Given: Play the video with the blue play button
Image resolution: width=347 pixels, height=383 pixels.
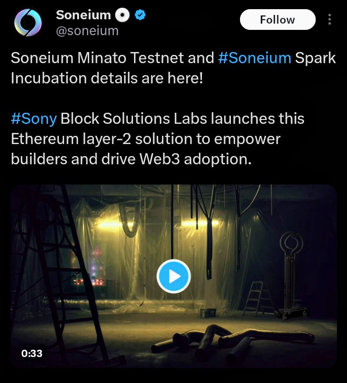Looking at the screenshot, I should (x=173, y=276).
